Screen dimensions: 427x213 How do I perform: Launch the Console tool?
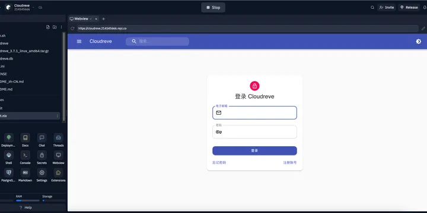tap(26, 155)
